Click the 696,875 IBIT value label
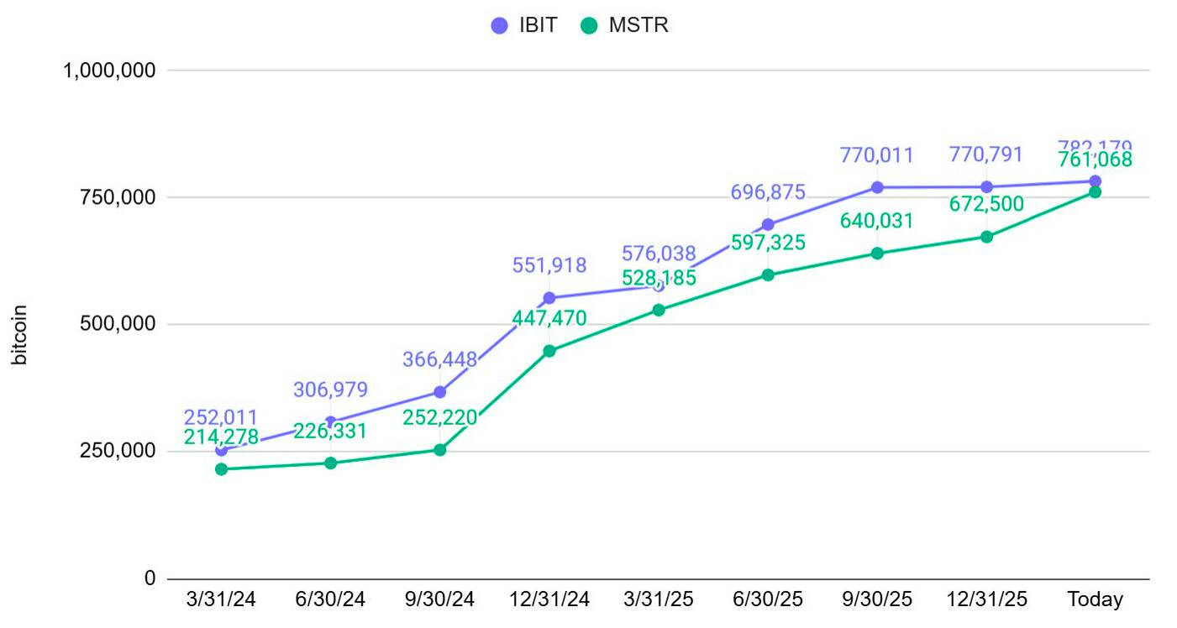 (x=768, y=192)
